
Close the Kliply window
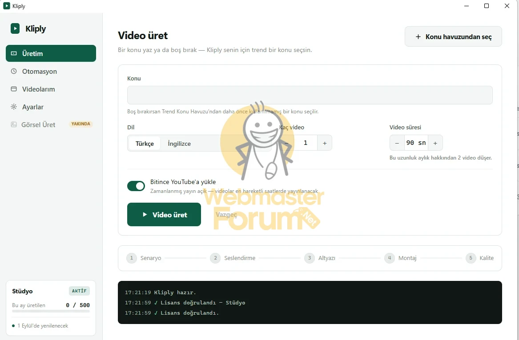[507, 6]
